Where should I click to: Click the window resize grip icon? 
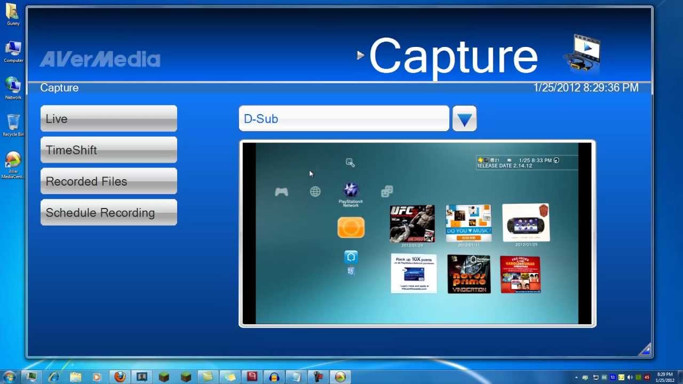[x=646, y=350]
